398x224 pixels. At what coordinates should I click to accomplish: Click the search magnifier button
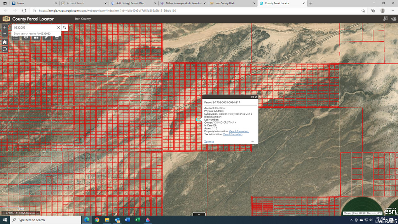click(x=65, y=28)
